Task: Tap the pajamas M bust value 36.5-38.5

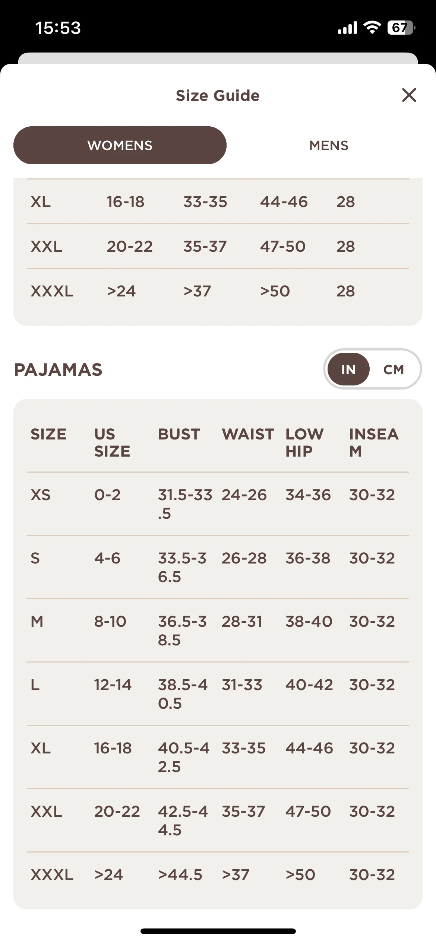Action: [x=182, y=631]
